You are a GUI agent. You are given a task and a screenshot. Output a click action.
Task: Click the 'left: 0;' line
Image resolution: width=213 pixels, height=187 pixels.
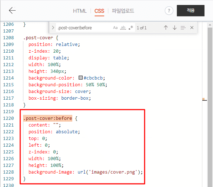(x=39, y=145)
